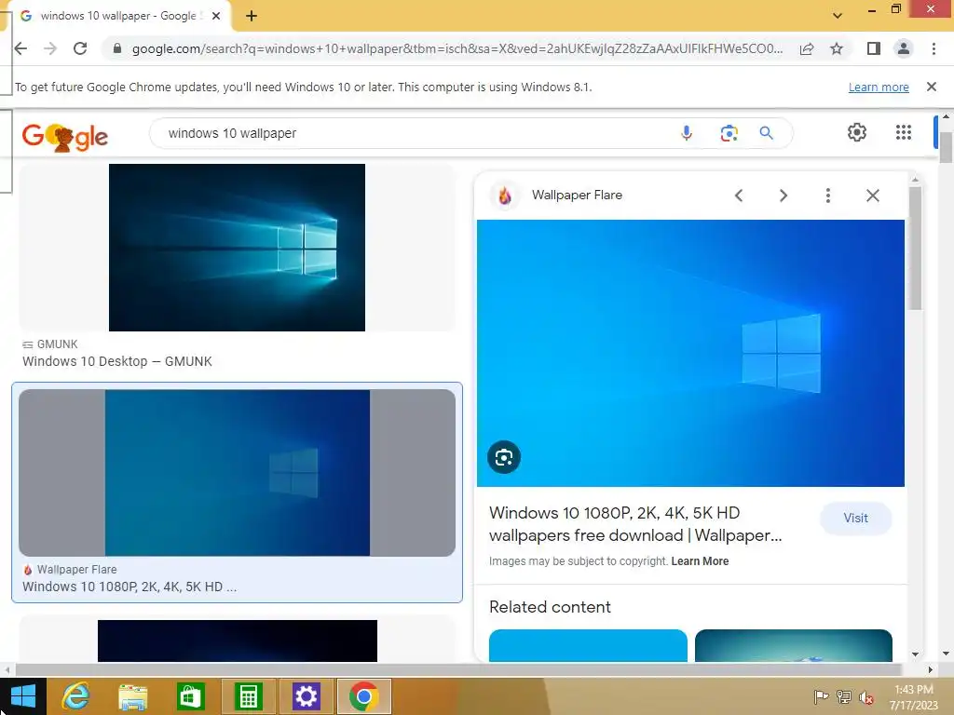Show next image in preview panel

[x=783, y=196]
